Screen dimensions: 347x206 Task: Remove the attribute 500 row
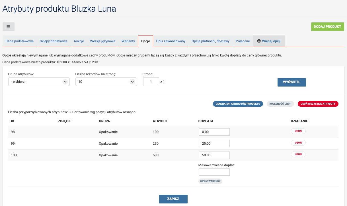[298, 154]
